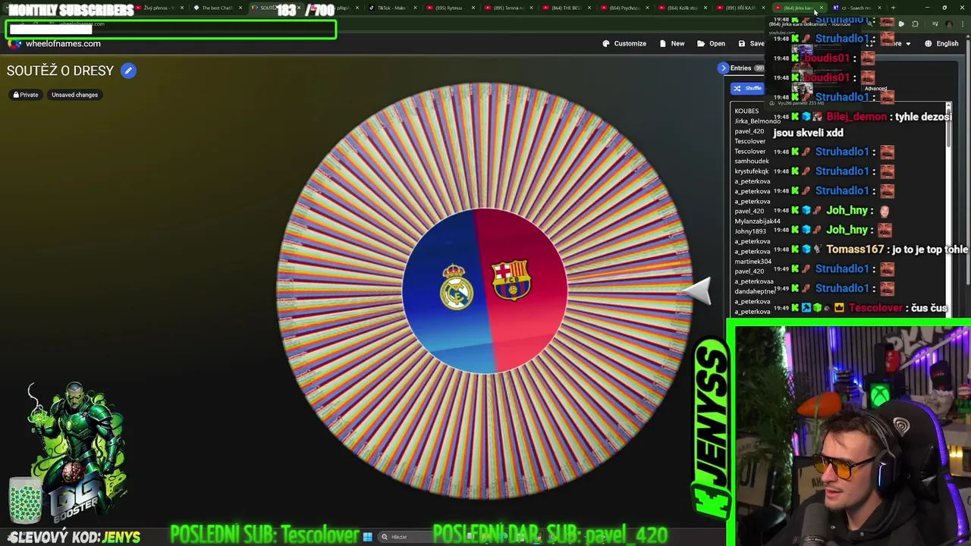Viewport: 971px width, 546px height.
Task: Change language from English globe
Action: pos(941,43)
